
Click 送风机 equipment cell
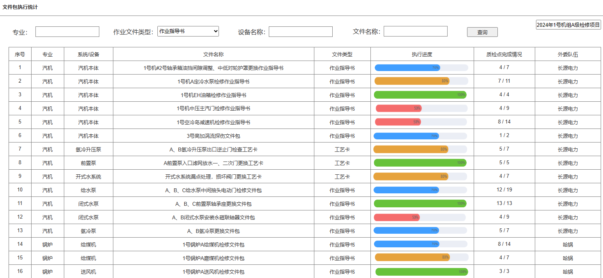[x=88, y=272]
